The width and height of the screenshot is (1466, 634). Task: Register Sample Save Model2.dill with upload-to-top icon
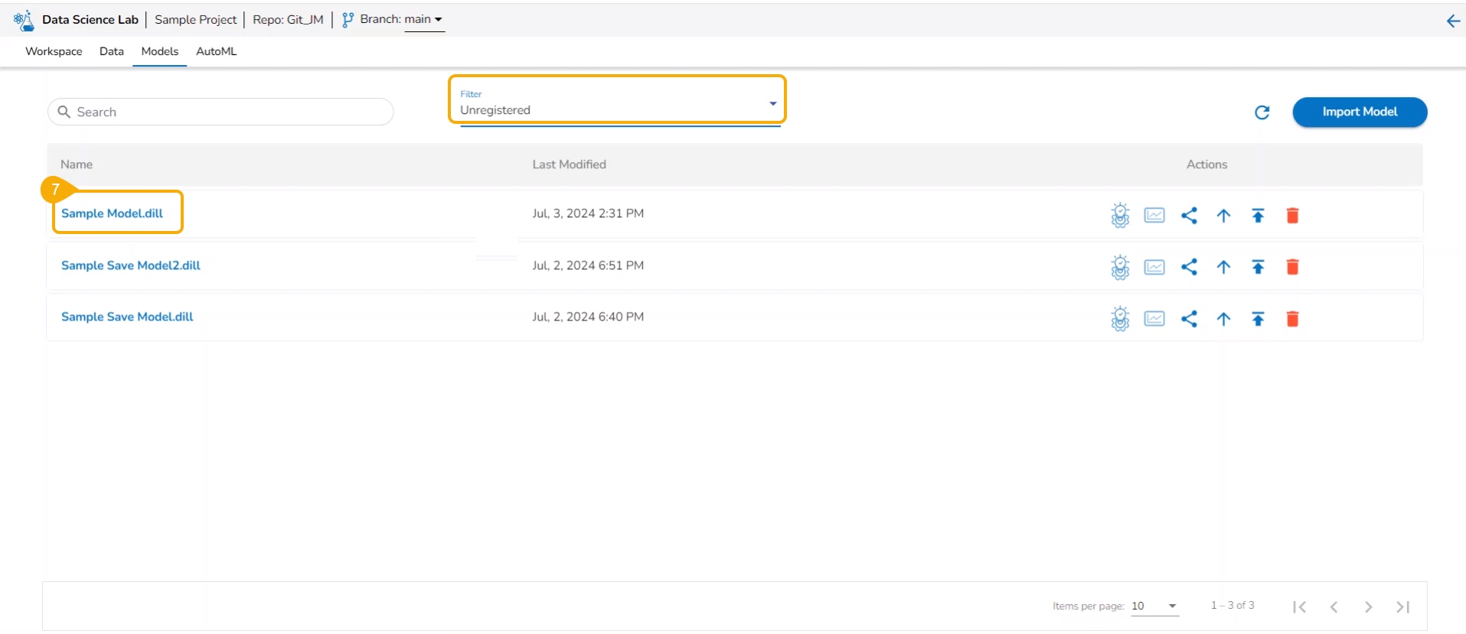click(x=1257, y=267)
